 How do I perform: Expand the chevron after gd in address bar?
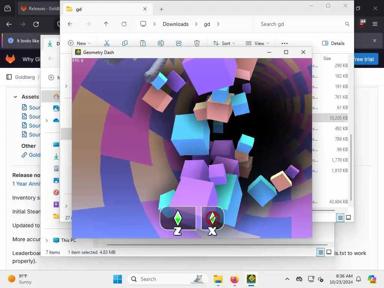(218, 24)
